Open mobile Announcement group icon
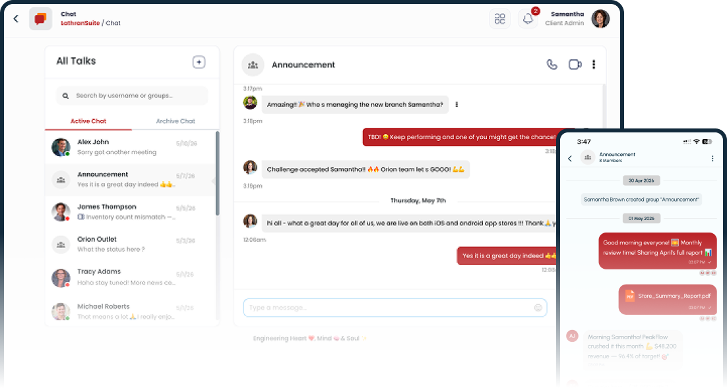 [587, 157]
